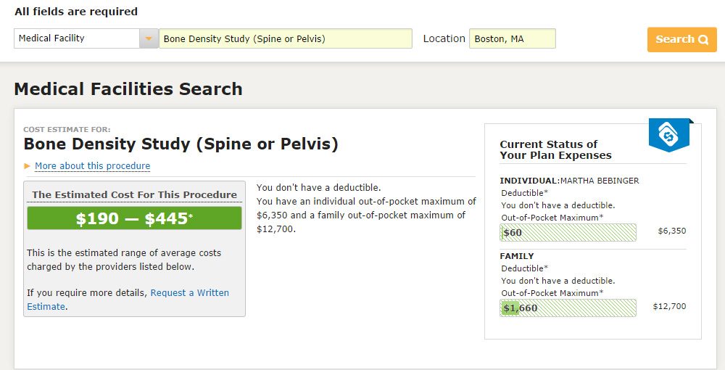Open the Medical Facility dropdown arrow
The image size is (725, 370).
click(149, 38)
